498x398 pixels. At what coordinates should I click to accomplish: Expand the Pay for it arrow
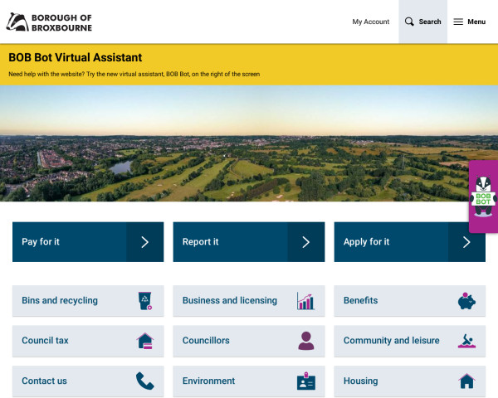pos(144,242)
